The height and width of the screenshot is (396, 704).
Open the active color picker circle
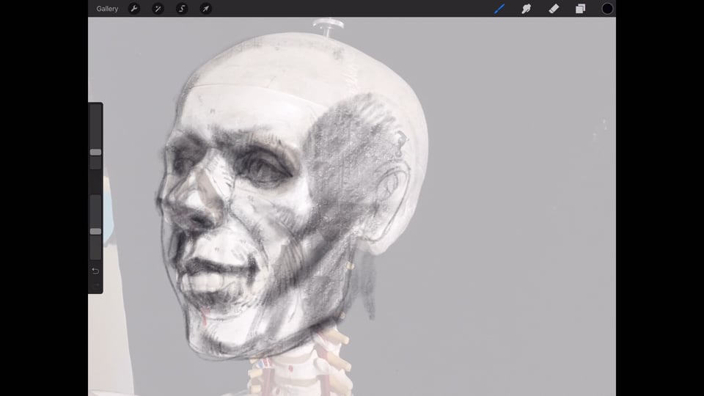pyautogui.click(x=607, y=9)
